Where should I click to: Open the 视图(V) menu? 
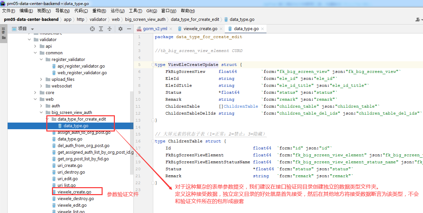coord(44,11)
